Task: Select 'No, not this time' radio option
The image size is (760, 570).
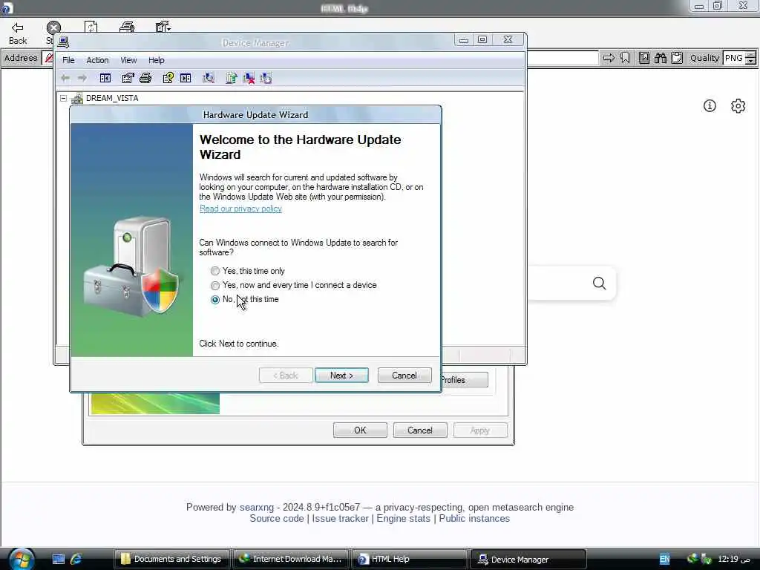Action: click(x=215, y=300)
